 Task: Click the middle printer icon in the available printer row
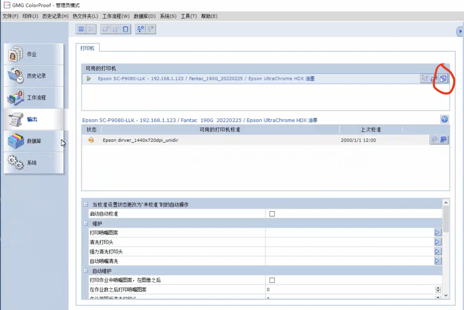[x=434, y=78]
